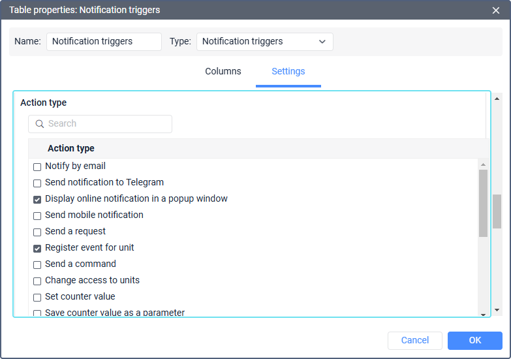511x359 pixels.
Task: Click the action type list scrollbar thumb
Action: coord(483,203)
